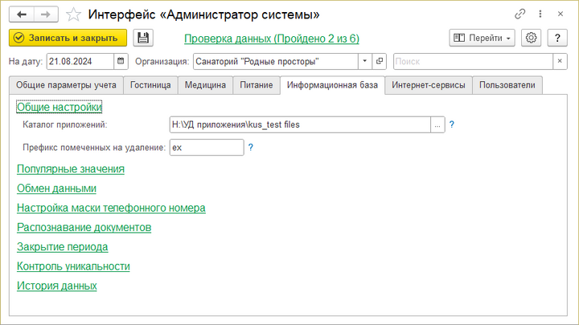Add form to favorites with star icon

(x=73, y=14)
